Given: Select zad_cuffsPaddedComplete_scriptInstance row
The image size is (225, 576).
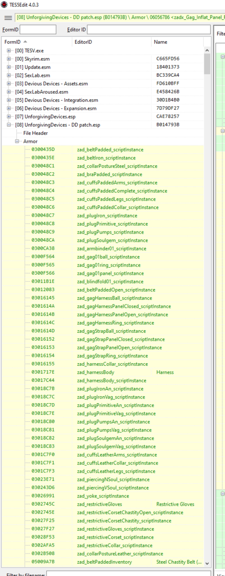Looking at the screenshot, I should pyautogui.click(x=103, y=190).
